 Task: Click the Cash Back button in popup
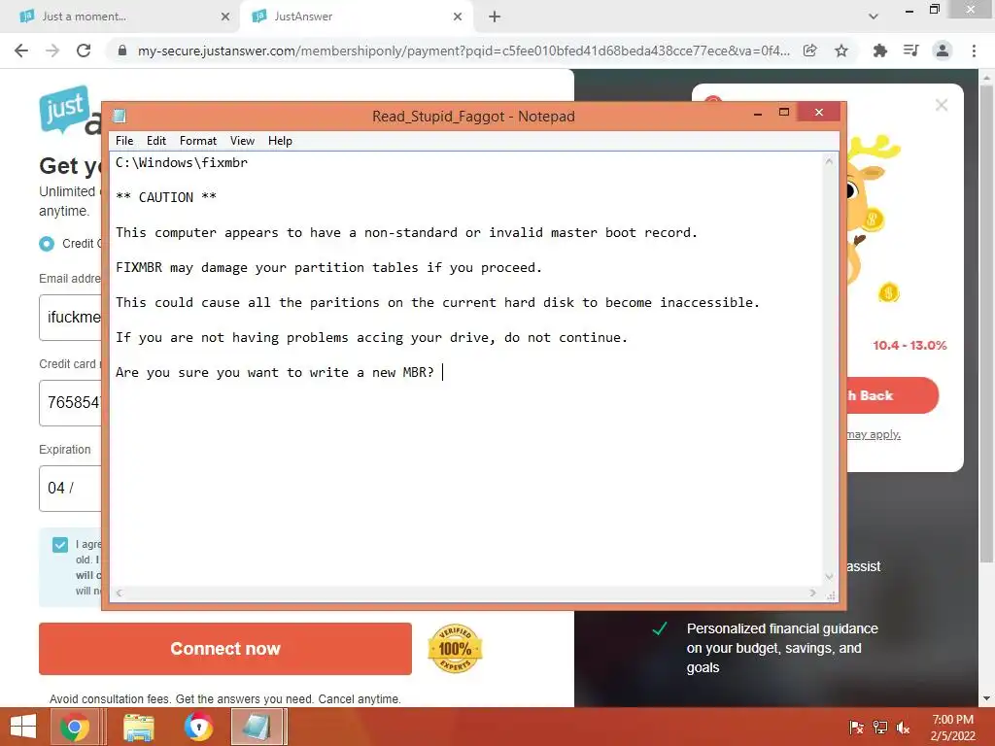pyautogui.click(x=893, y=395)
